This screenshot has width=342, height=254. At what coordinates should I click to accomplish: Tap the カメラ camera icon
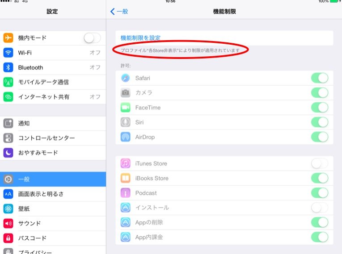click(126, 92)
